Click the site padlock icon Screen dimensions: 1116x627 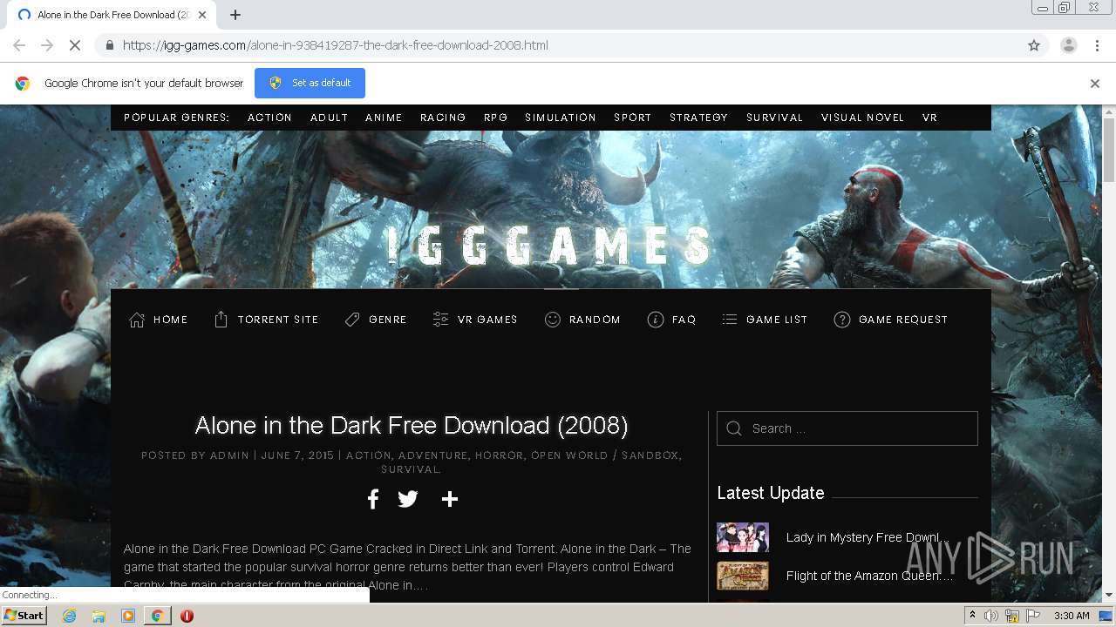(109, 45)
